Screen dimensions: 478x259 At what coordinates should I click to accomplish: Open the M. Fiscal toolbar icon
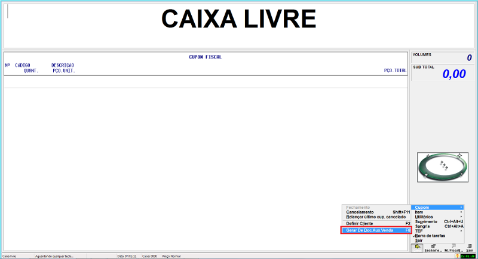click(x=452, y=247)
